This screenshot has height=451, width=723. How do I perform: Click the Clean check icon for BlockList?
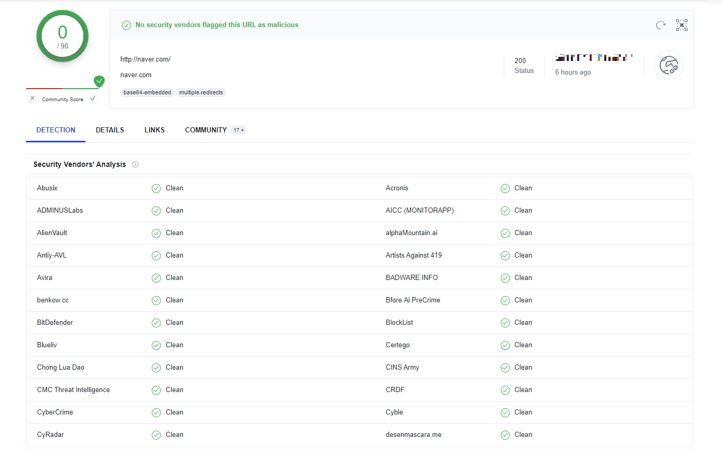pos(505,323)
